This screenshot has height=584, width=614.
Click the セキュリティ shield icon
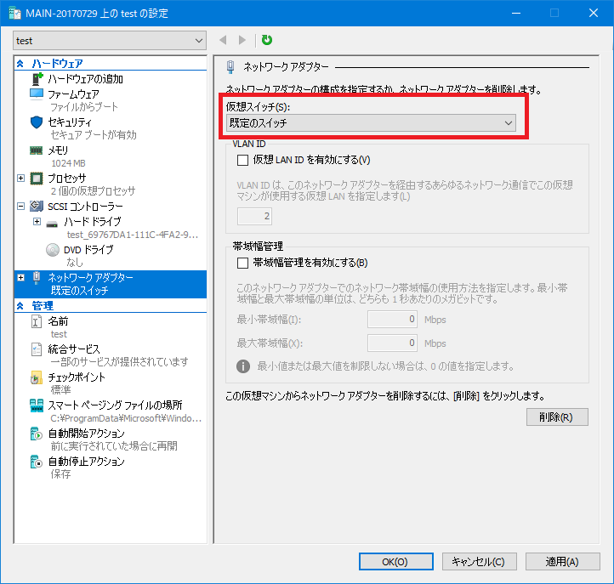point(37,122)
